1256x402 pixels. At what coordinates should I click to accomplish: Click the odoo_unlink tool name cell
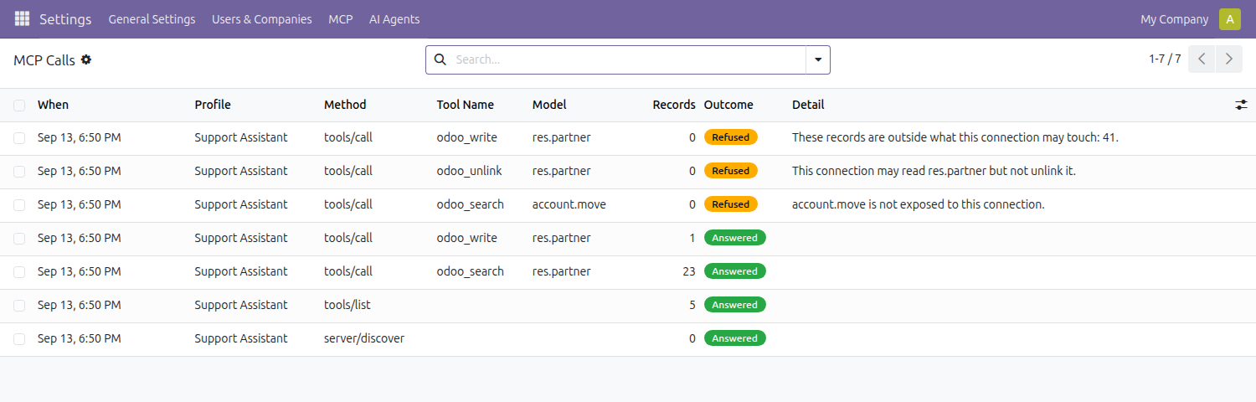click(x=469, y=171)
